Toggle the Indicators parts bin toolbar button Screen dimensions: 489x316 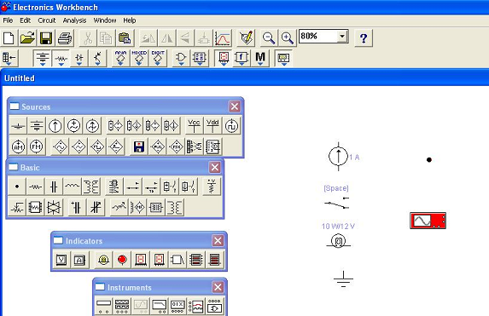point(224,58)
